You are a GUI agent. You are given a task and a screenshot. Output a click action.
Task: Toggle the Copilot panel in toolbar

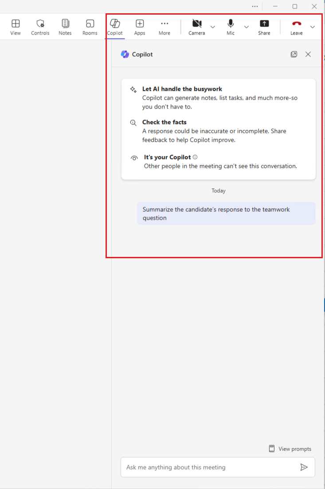pyautogui.click(x=114, y=27)
